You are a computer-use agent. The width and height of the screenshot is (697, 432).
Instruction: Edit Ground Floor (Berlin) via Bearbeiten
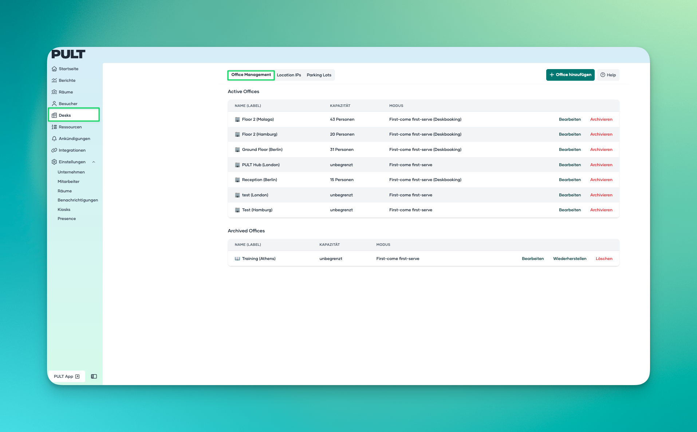point(570,149)
